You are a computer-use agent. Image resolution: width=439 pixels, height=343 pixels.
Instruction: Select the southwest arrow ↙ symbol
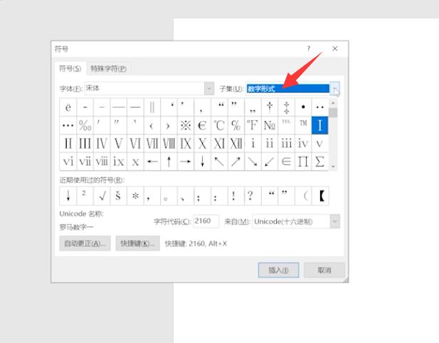pos(270,162)
